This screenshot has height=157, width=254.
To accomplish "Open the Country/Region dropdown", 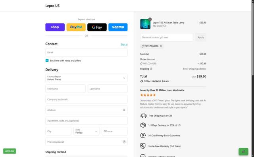I will pos(87,78).
